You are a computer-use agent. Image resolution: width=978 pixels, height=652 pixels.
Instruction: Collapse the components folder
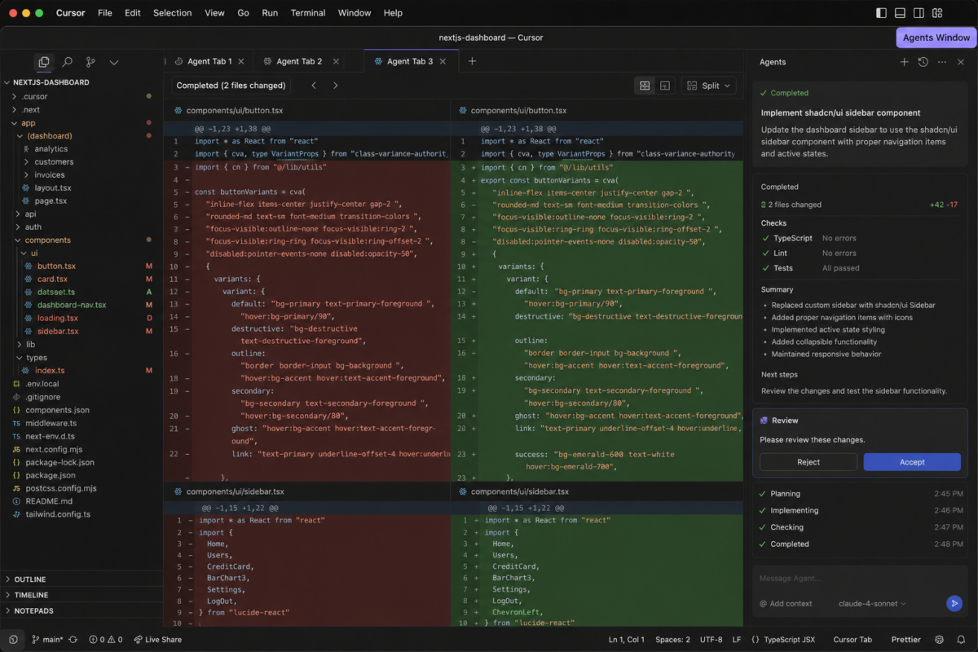click(47, 240)
